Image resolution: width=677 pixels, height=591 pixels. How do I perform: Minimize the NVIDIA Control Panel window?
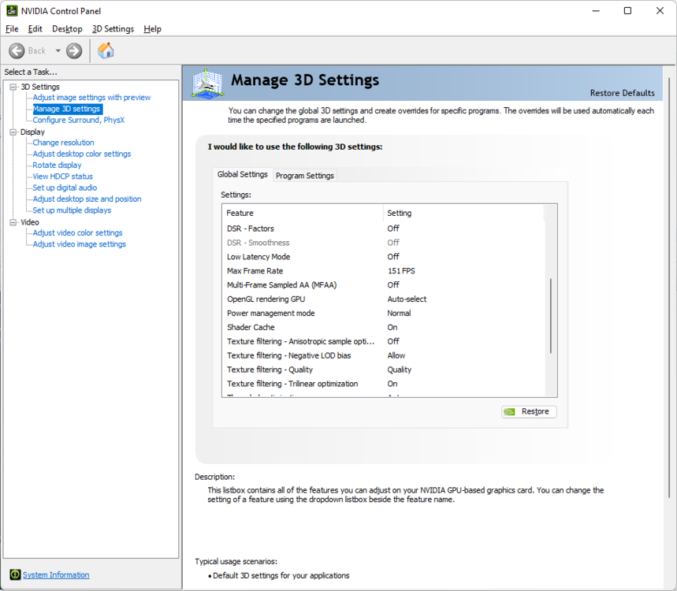pyautogui.click(x=596, y=11)
